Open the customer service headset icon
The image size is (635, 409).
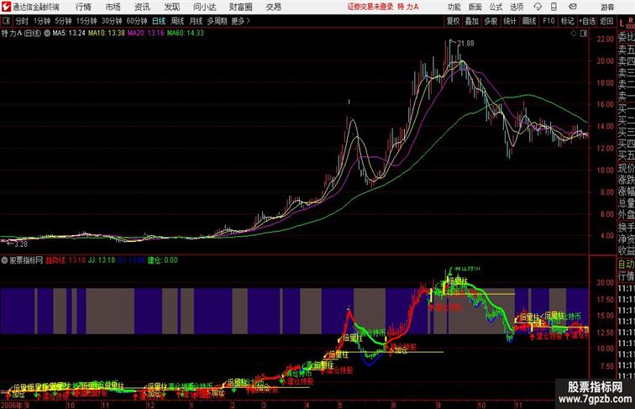click(x=538, y=7)
